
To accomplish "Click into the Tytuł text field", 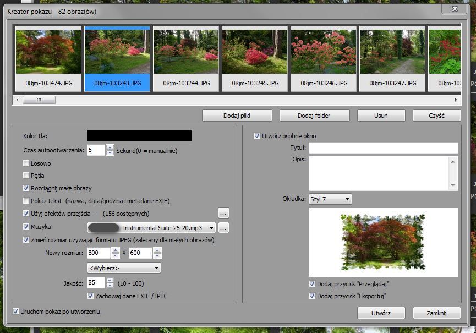I will tap(383, 148).
